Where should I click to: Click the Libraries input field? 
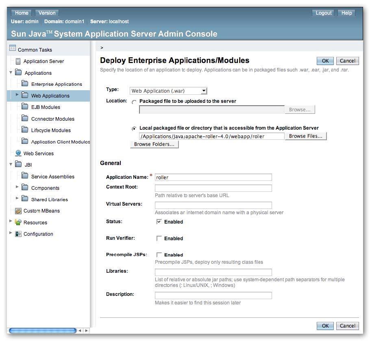pos(213,272)
